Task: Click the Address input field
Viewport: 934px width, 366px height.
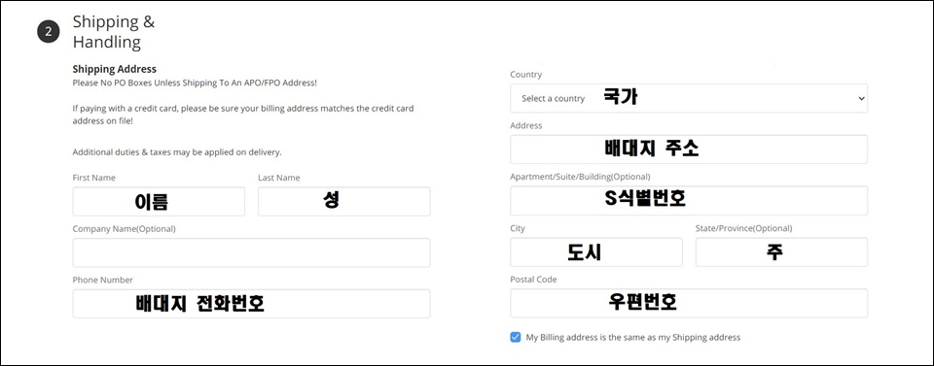Action: tap(689, 150)
